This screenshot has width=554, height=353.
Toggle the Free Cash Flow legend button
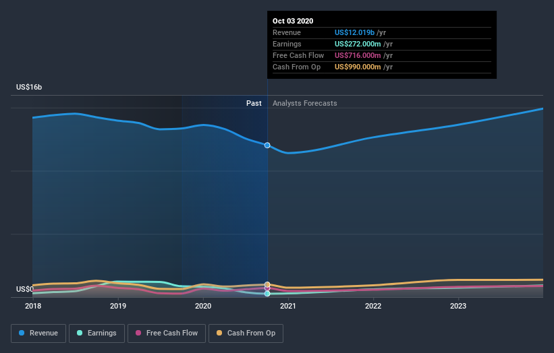(x=167, y=333)
